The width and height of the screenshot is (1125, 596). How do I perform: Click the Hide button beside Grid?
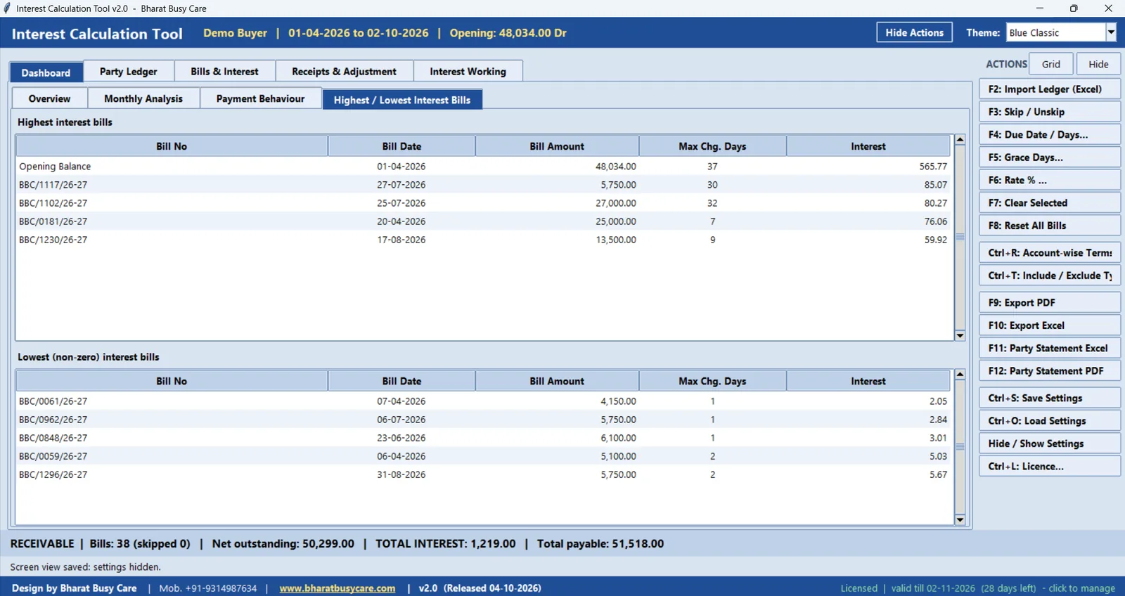(x=1098, y=64)
